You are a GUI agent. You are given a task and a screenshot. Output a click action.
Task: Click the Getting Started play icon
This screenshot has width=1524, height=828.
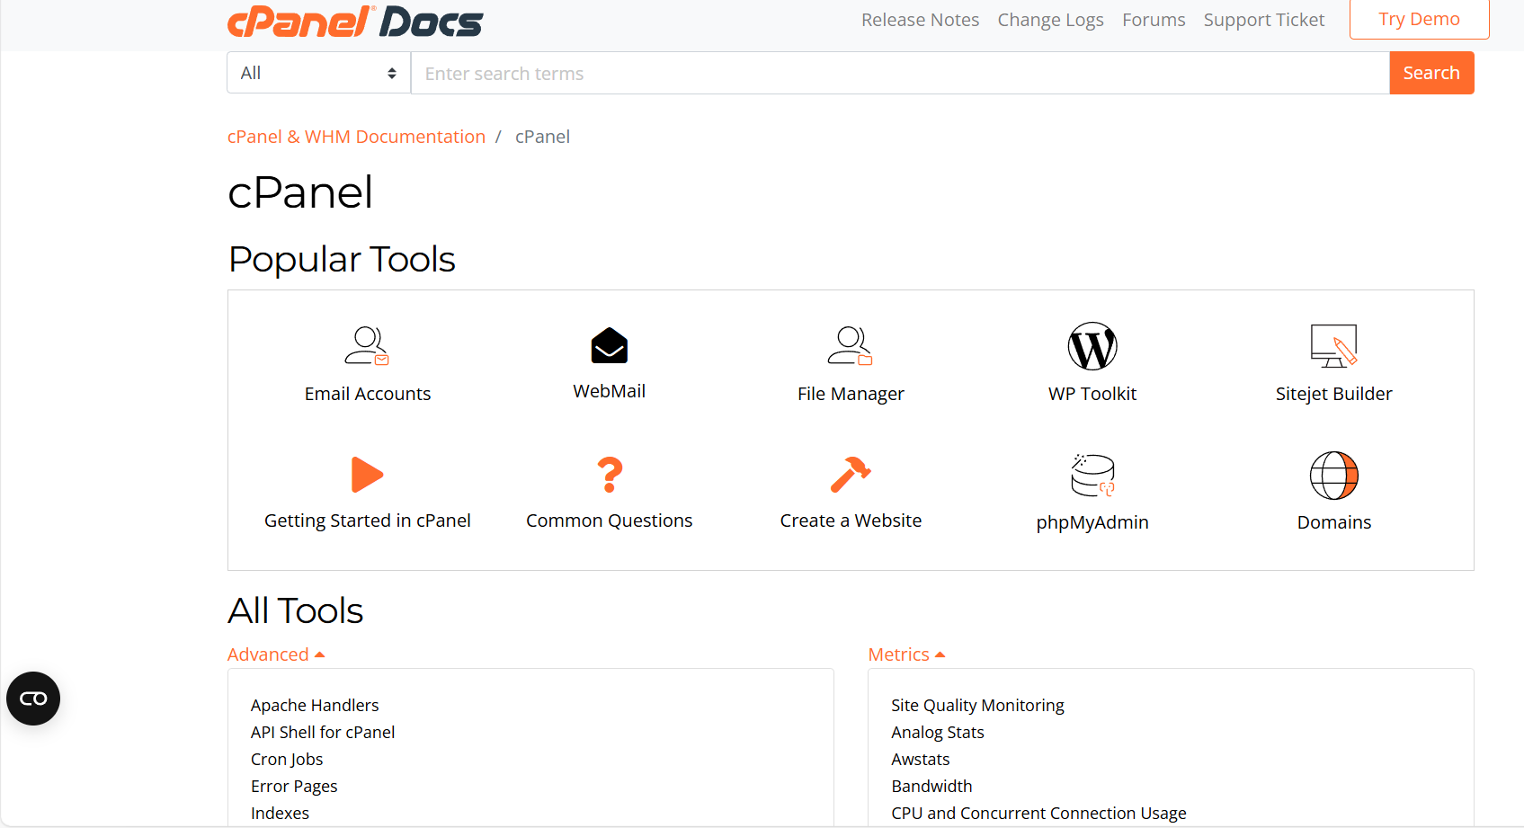click(x=367, y=475)
